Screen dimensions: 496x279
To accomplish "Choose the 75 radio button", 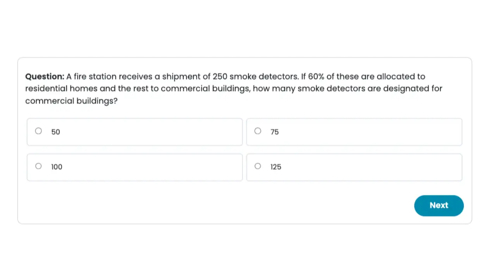I will pyautogui.click(x=258, y=131).
